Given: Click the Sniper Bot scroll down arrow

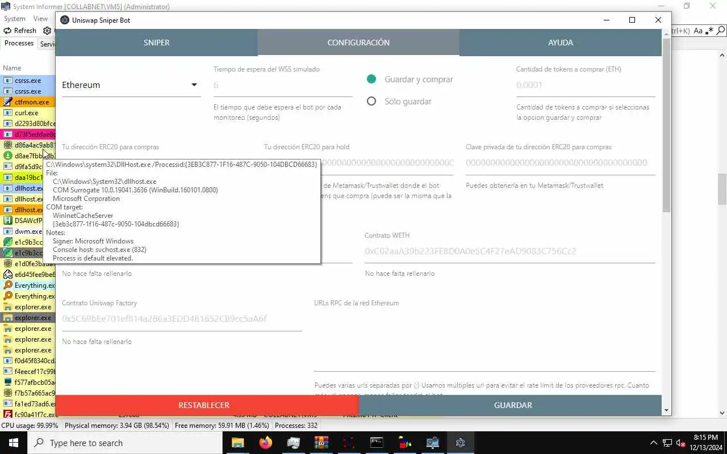Looking at the screenshot, I should point(666,411).
